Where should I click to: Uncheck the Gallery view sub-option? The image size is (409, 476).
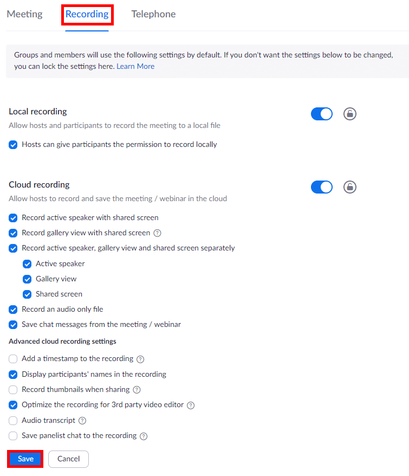pyautogui.click(x=28, y=279)
